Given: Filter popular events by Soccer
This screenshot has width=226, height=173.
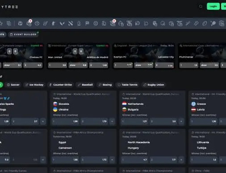Looking at the screenshot, I should [x=13, y=85].
